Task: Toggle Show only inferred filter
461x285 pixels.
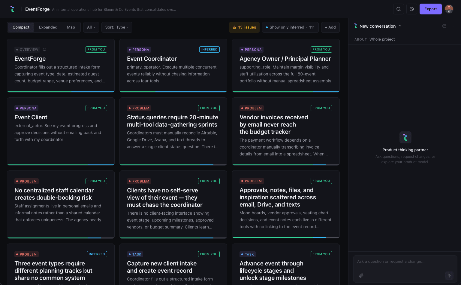Action: pos(290,27)
